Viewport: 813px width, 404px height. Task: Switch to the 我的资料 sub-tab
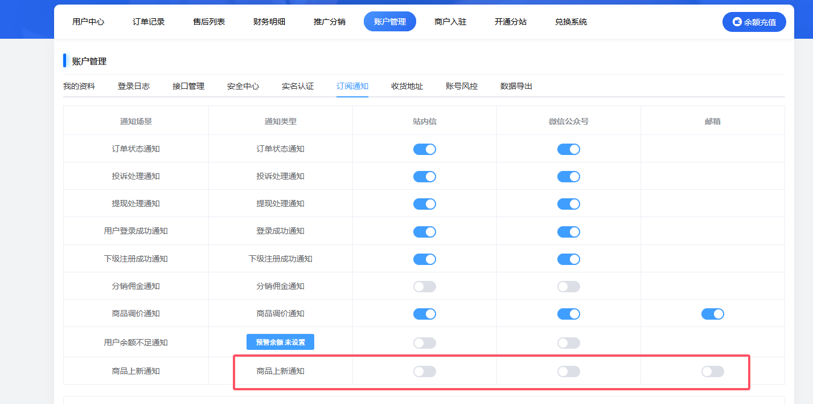tap(79, 86)
